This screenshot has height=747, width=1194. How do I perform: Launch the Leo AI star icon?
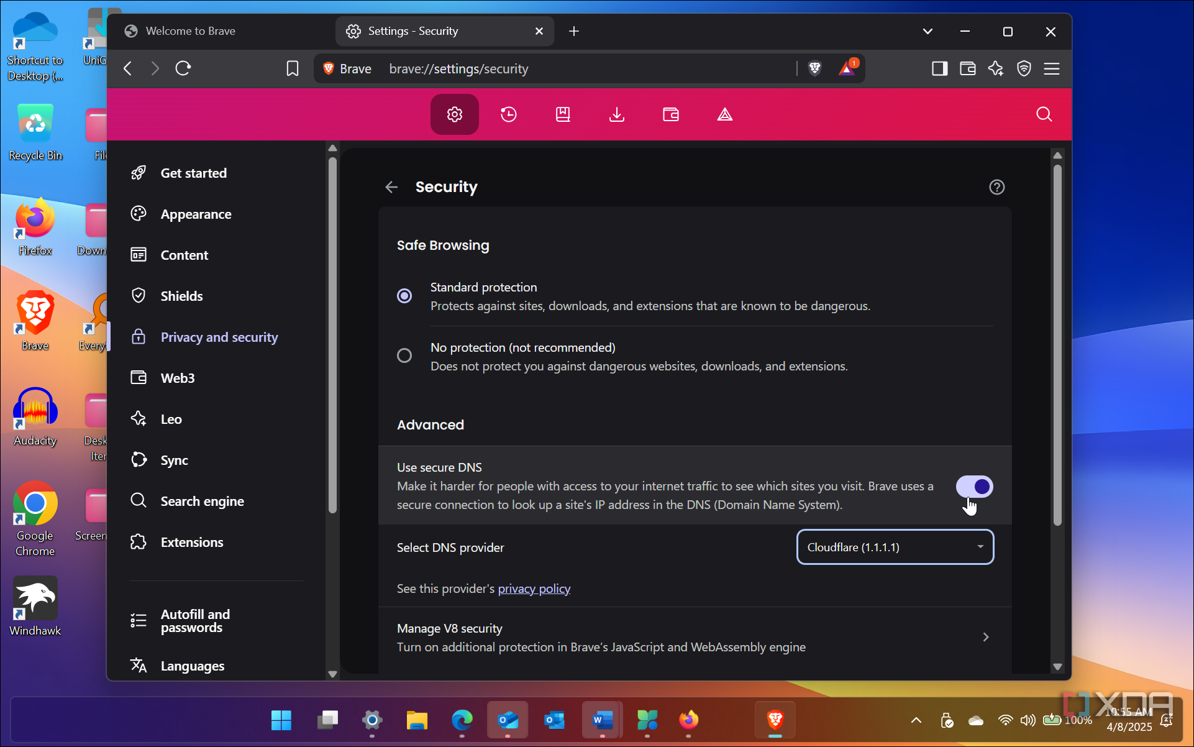tap(996, 68)
